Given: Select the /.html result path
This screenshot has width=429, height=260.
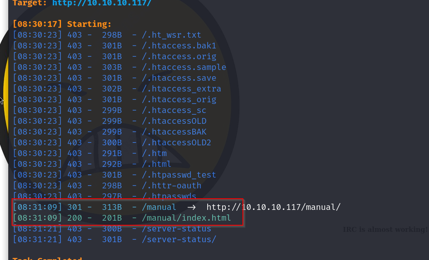Looking at the screenshot, I should pyautogui.click(x=157, y=164).
